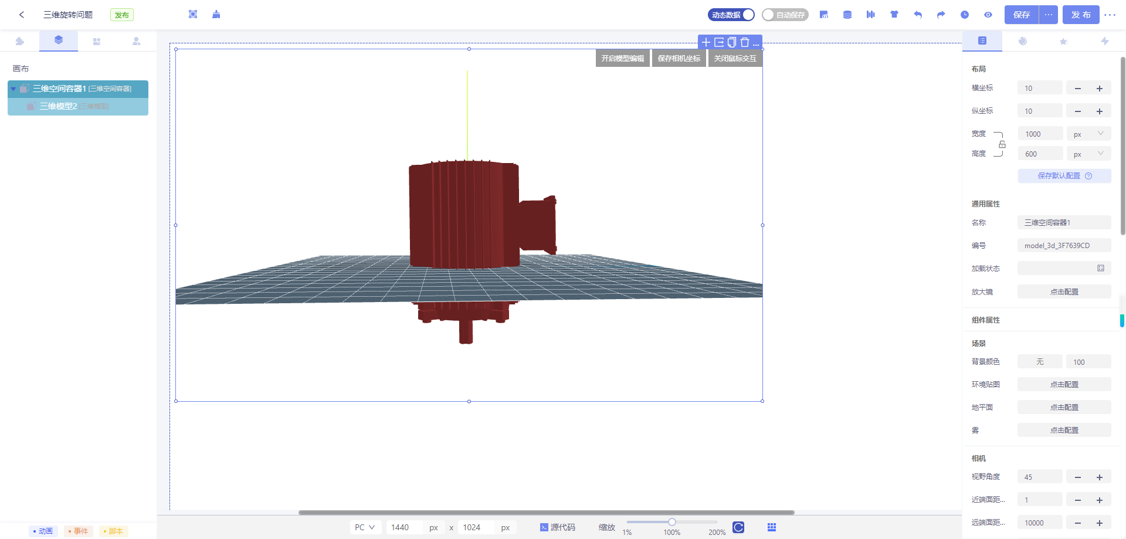The width and height of the screenshot is (1126, 539).
Task: Open the width unit px dropdown
Action: coord(1088,134)
